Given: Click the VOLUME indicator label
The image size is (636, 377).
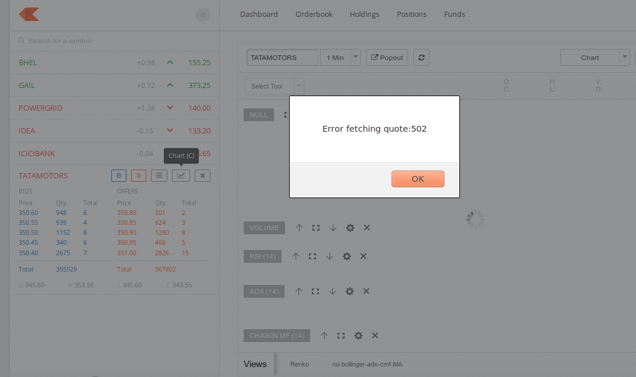Looking at the screenshot, I should (x=265, y=228).
